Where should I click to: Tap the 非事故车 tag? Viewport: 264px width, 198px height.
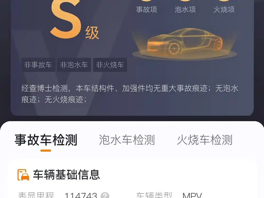(38, 65)
